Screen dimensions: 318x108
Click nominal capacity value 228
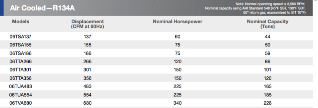(x=268, y=103)
